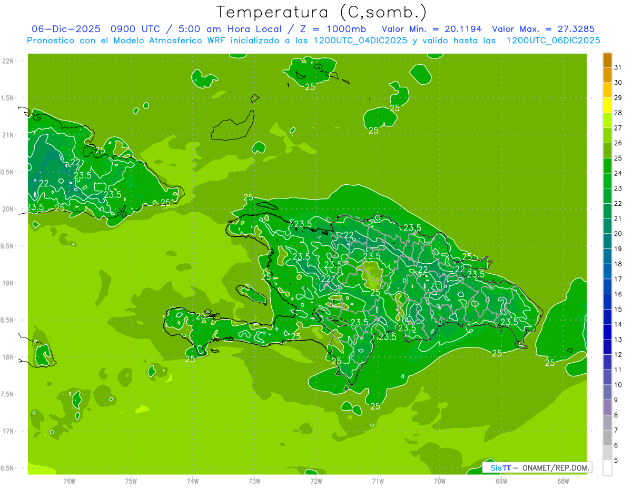Pick the yellow legend swatch between 28 and 29
This screenshot has width=632, height=488.
(x=607, y=105)
